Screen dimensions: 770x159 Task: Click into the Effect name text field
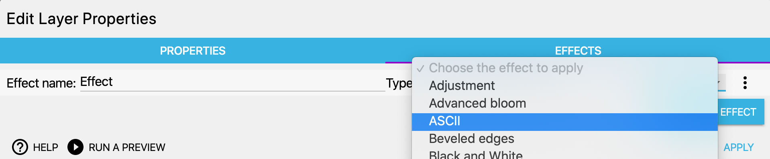point(232,82)
